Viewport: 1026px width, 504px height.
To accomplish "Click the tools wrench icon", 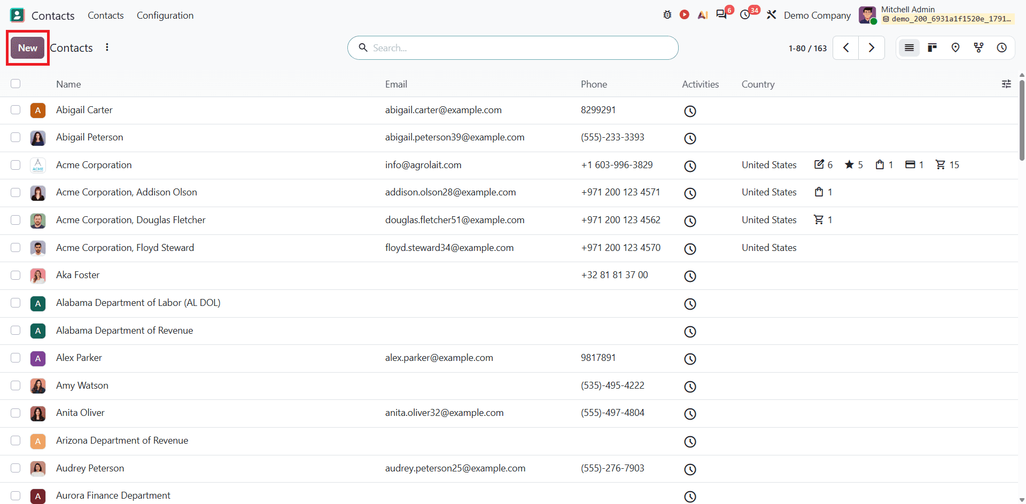I will click(x=771, y=15).
